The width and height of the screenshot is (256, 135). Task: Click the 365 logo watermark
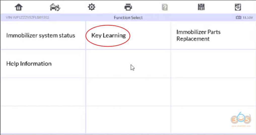click(240, 119)
